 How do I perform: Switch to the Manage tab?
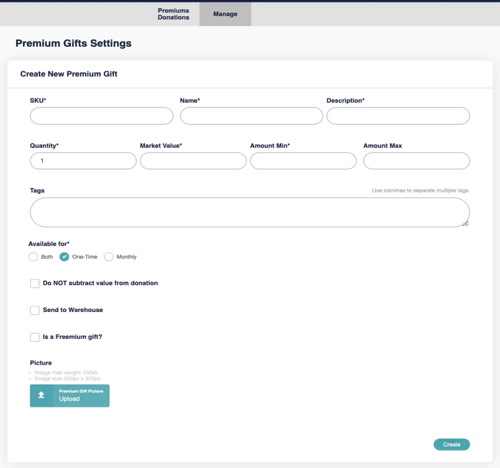(225, 14)
